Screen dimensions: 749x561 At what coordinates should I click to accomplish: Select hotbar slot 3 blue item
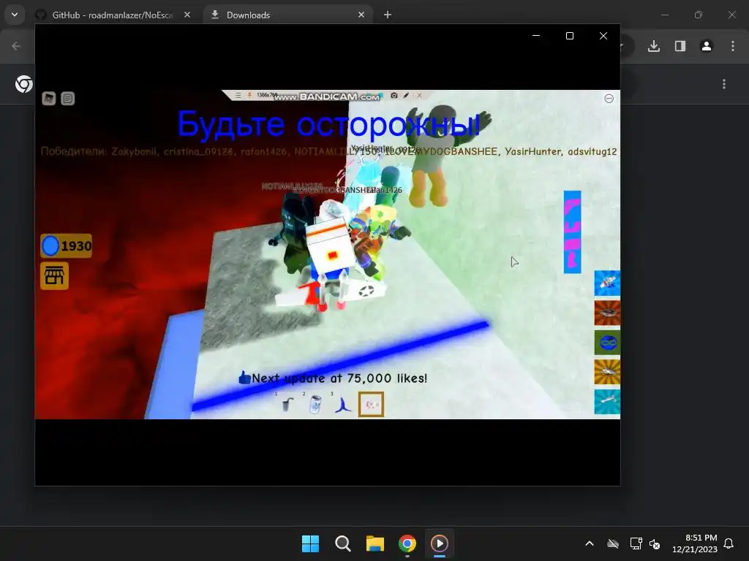click(x=343, y=404)
